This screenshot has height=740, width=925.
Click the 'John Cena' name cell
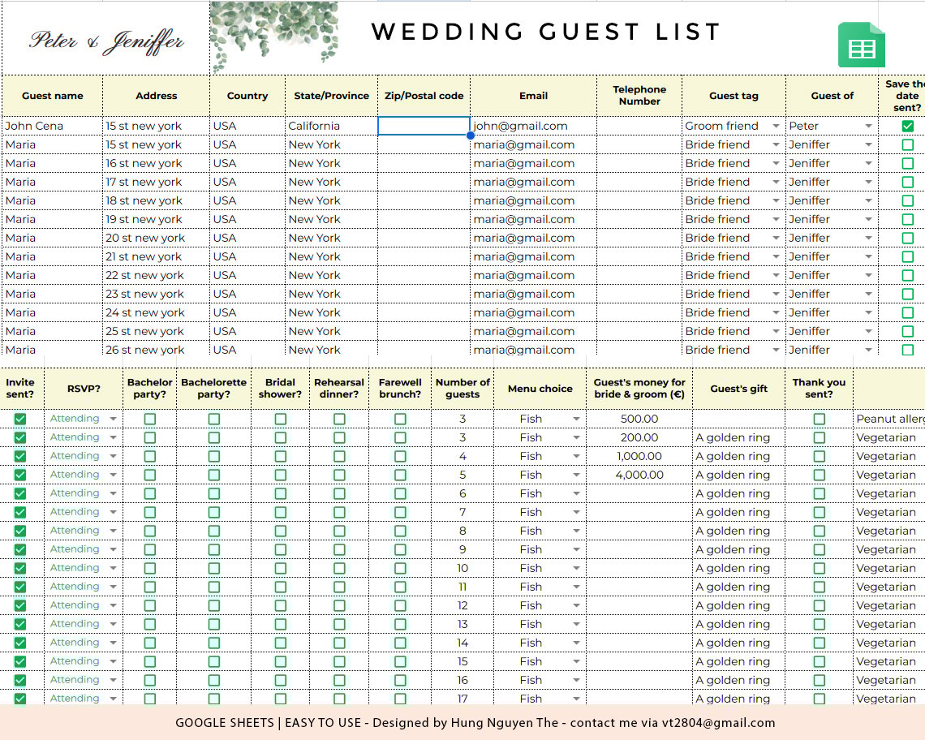pos(53,126)
